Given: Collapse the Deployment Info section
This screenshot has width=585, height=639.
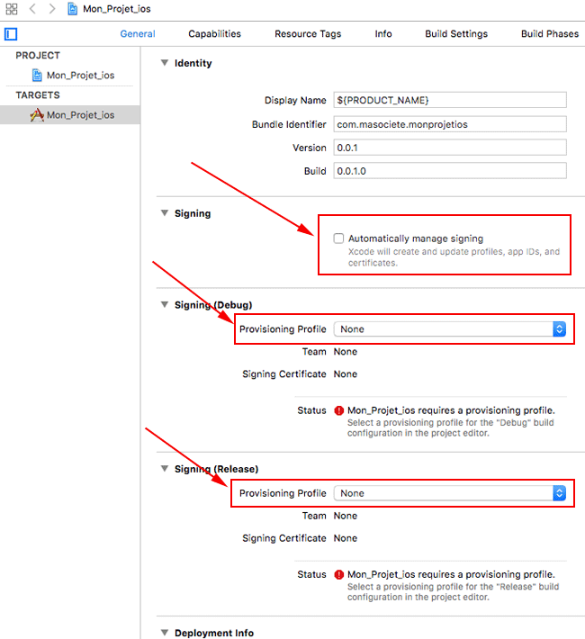Looking at the screenshot, I should (x=165, y=633).
